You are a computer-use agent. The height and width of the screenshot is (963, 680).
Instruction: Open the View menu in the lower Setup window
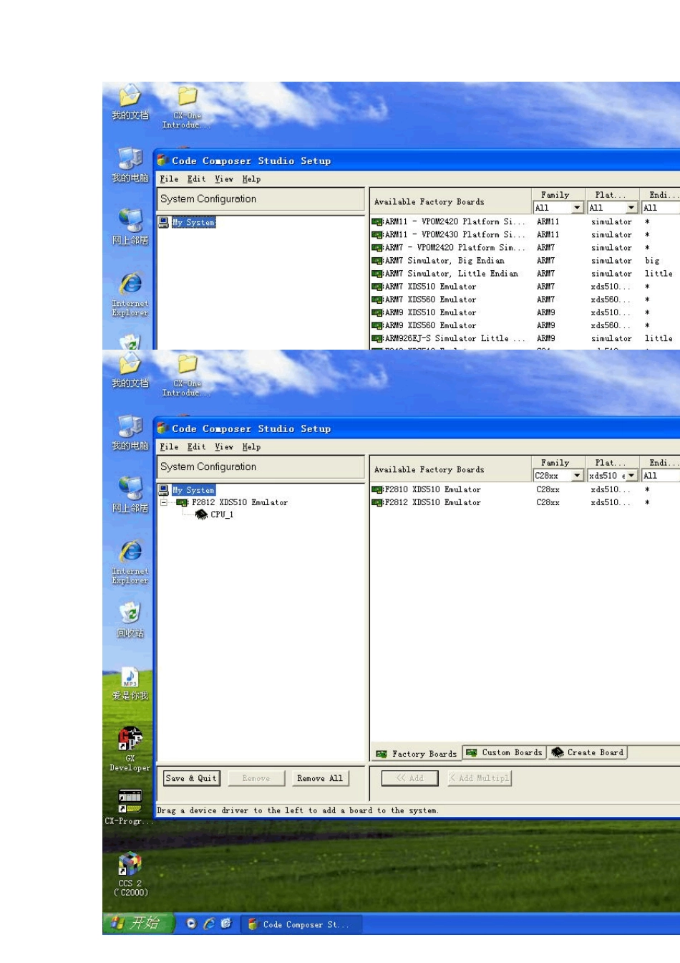click(x=224, y=447)
